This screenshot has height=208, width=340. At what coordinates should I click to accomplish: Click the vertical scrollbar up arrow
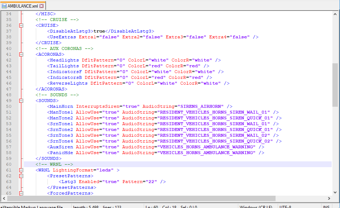point(335,14)
